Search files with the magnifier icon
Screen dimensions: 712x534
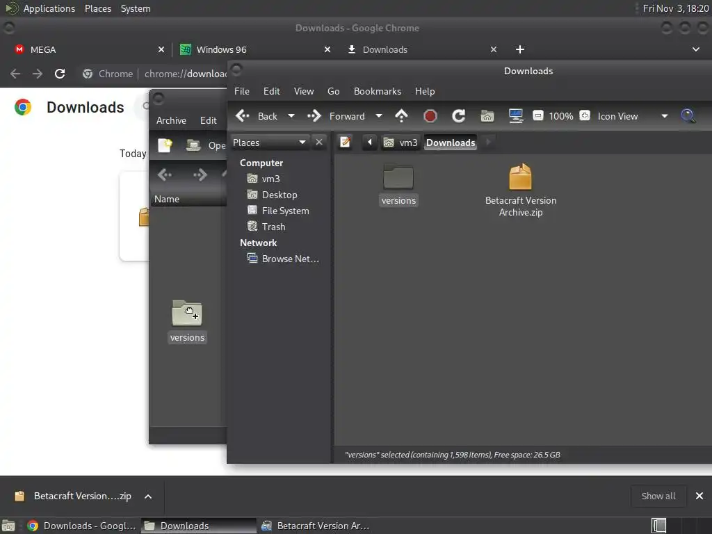(688, 116)
